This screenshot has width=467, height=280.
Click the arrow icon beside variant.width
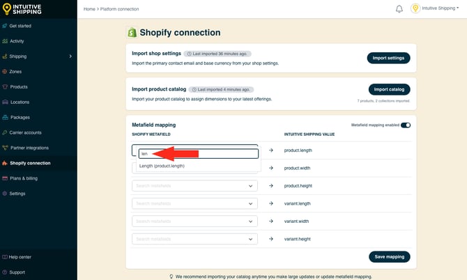(271, 221)
